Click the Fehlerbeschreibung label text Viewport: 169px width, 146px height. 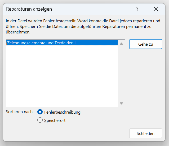pos(62,112)
